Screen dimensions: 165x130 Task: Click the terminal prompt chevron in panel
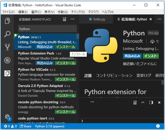82,121
